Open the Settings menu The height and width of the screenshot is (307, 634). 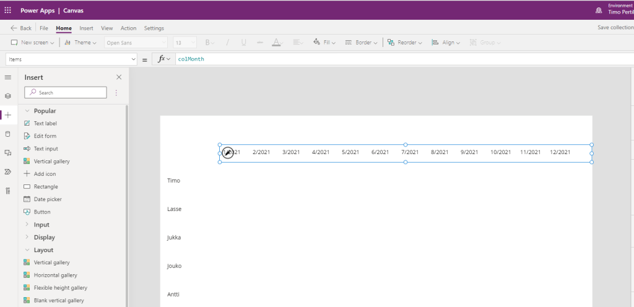[154, 28]
